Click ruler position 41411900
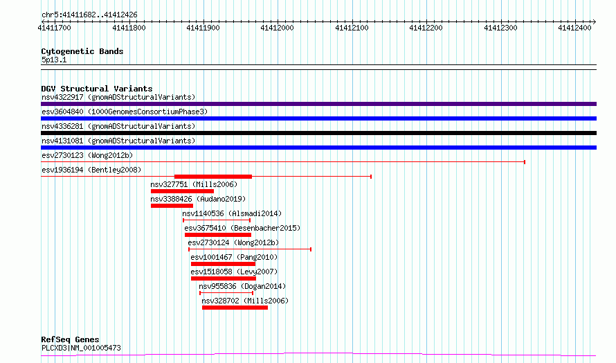 point(203,28)
